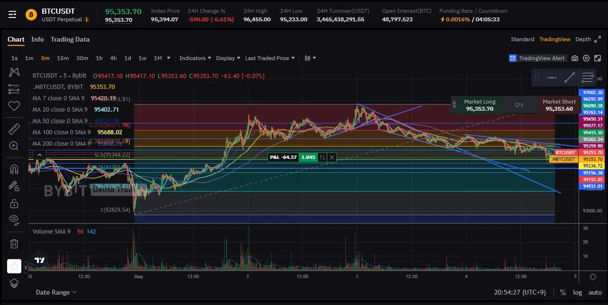Viewport: 608px width, 305px height.
Task: Open chart settings hexagon icon
Action: (586, 58)
